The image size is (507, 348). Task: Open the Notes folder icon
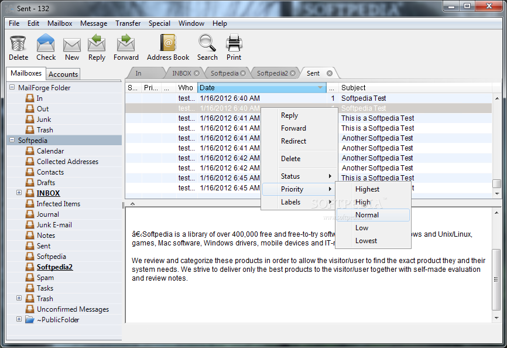(30, 236)
